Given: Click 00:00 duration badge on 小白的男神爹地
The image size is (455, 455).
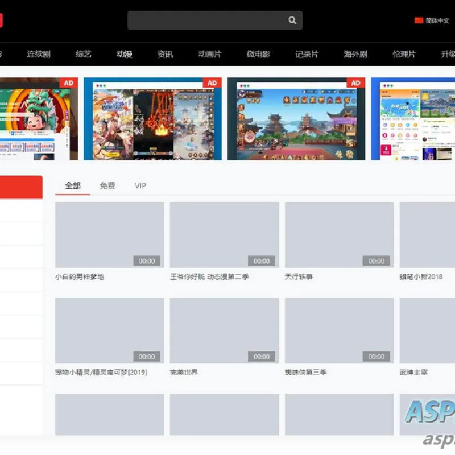Looking at the screenshot, I should [147, 261].
